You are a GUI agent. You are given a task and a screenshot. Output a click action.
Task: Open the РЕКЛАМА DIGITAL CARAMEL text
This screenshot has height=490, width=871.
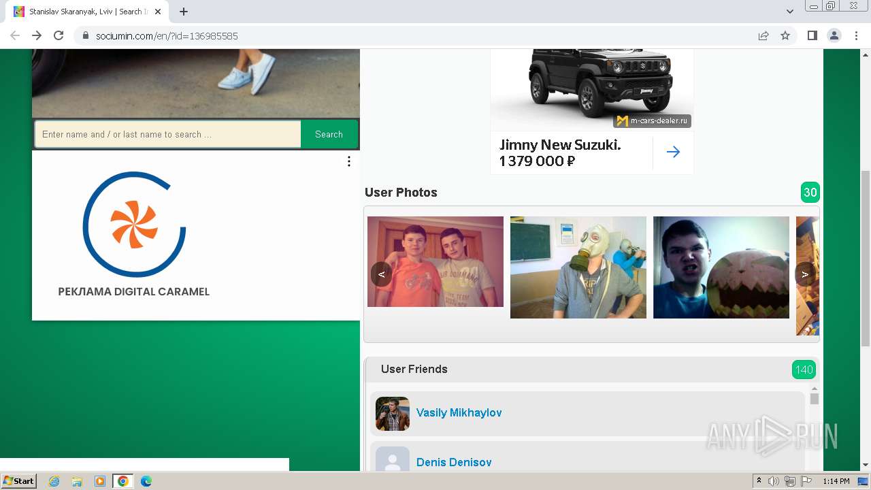pos(134,292)
